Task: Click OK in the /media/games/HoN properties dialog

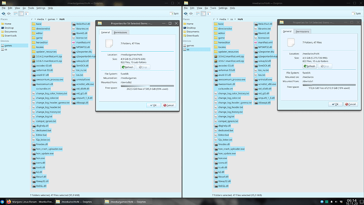Action: pyautogui.click(x=153, y=105)
